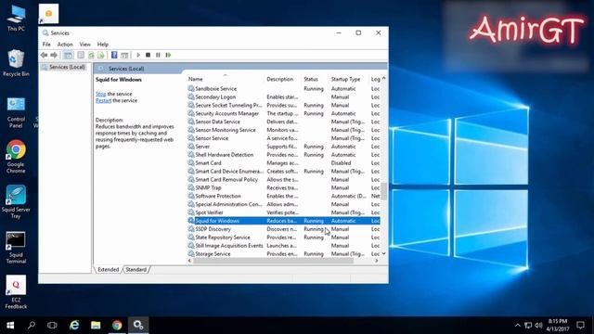594x334 pixels.
Task: Open This PC desktop icon
Action: click(16, 18)
